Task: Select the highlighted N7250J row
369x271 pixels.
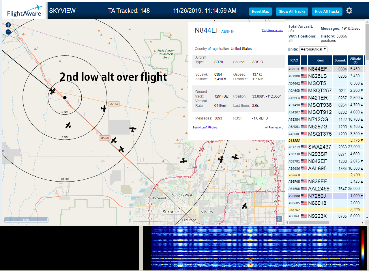Action: pyautogui.click(x=326, y=196)
